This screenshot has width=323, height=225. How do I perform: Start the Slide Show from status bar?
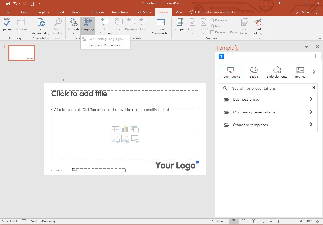263,221
